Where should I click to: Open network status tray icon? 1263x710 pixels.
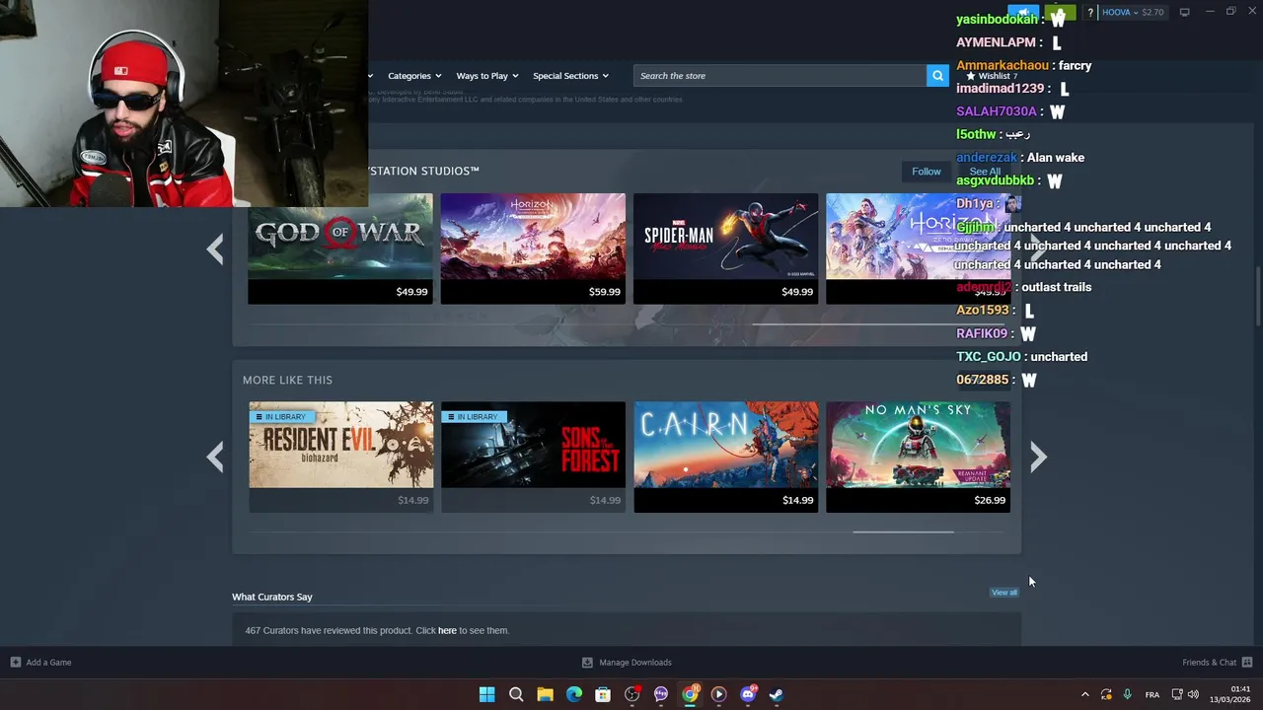pyautogui.click(x=1177, y=694)
